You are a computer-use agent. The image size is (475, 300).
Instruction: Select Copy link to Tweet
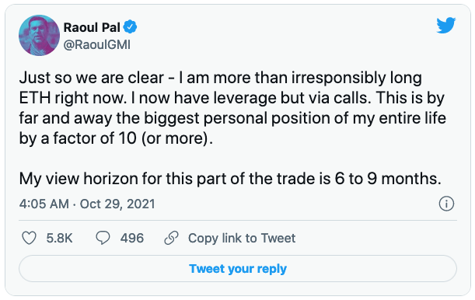pos(242,239)
